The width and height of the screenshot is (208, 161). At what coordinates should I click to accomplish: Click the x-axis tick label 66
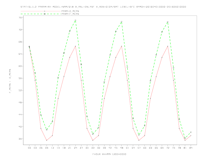[156, 148]
